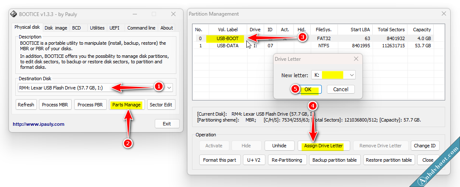Screen dimensions: 460x187
Task: Switch to the BCD tab
Action: 76,28
